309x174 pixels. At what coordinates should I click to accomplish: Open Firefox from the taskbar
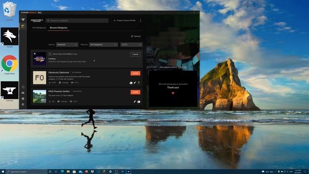pyautogui.click(x=86, y=172)
